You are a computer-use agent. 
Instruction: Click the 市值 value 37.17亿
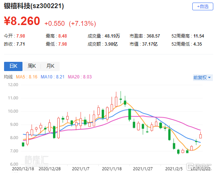click(x=150, y=44)
